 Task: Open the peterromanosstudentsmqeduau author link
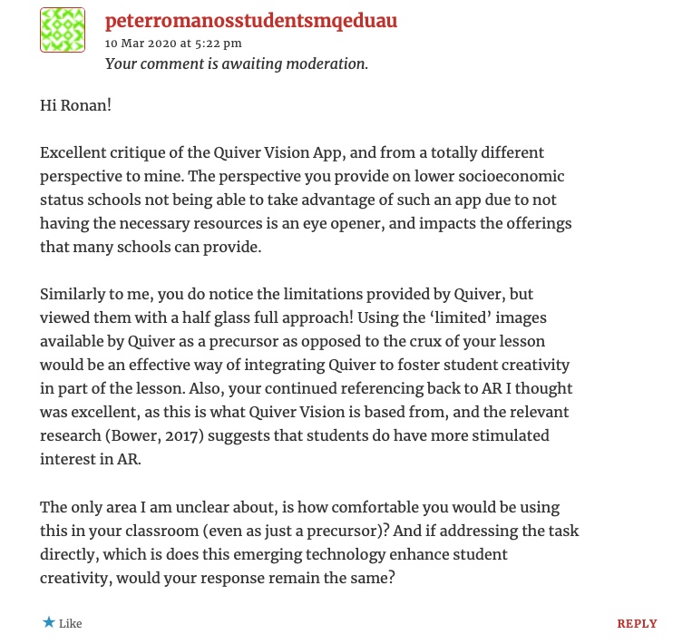point(250,20)
